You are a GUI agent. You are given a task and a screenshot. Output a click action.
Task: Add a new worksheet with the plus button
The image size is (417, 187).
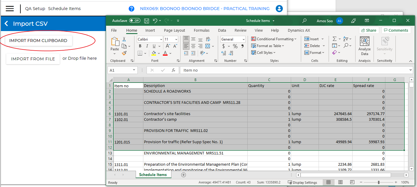pyautogui.click(x=184, y=175)
